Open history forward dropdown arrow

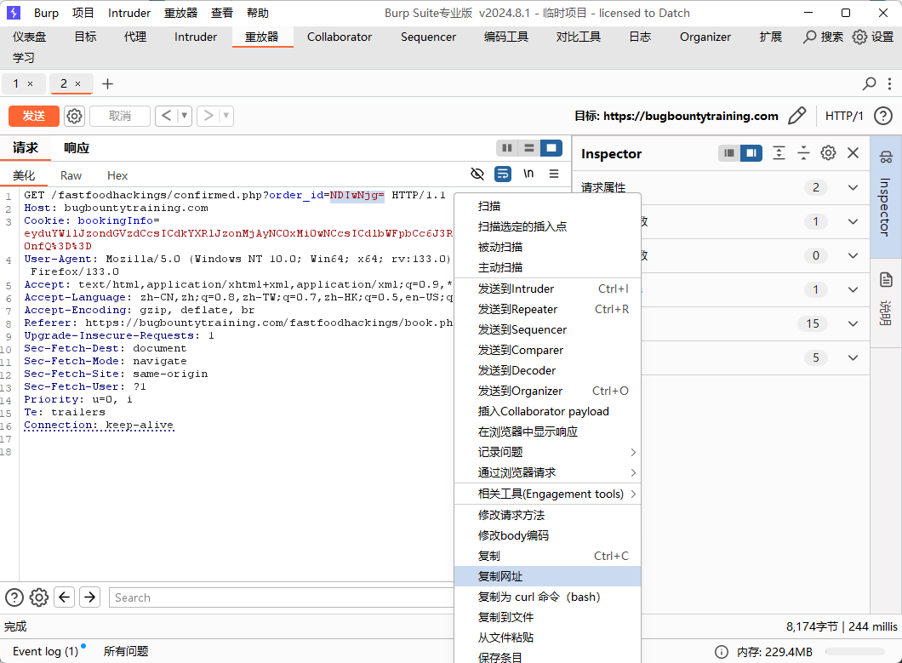pyautogui.click(x=226, y=117)
